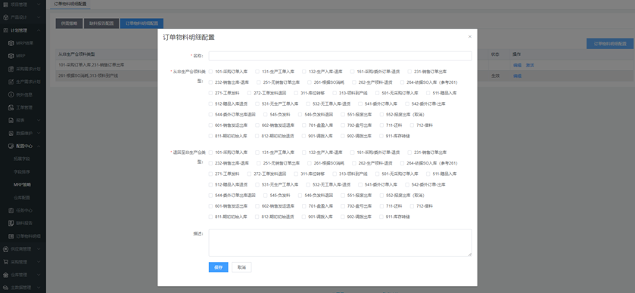Click the 供应商管理 sidebar icon
This screenshot has height=293, width=635.
[x=5, y=249]
